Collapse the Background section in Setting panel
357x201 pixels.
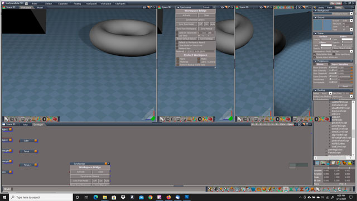click(316, 11)
